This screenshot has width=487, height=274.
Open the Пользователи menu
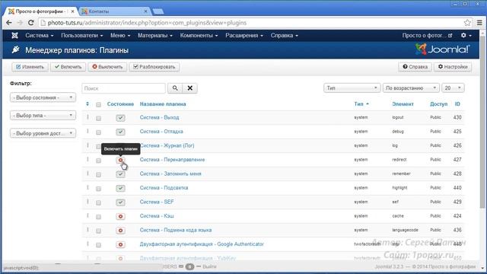tap(81, 36)
